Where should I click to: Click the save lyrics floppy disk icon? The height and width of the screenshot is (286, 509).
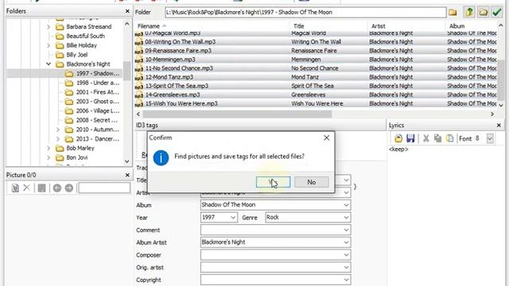pos(410,138)
